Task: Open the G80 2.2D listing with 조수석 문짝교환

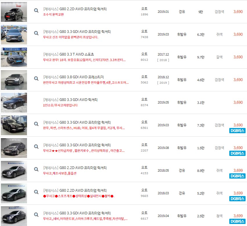Action: 75,9
